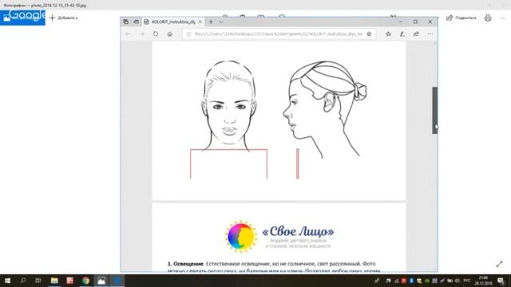Print the photo from Photos toolbar
The image size is (511, 287).
coord(488,18)
